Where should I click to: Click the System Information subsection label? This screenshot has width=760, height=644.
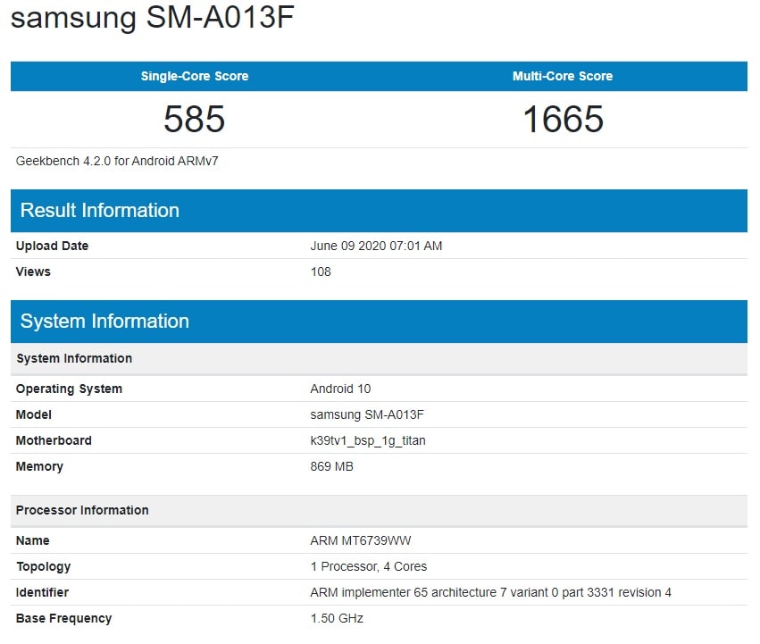(x=73, y=358)
